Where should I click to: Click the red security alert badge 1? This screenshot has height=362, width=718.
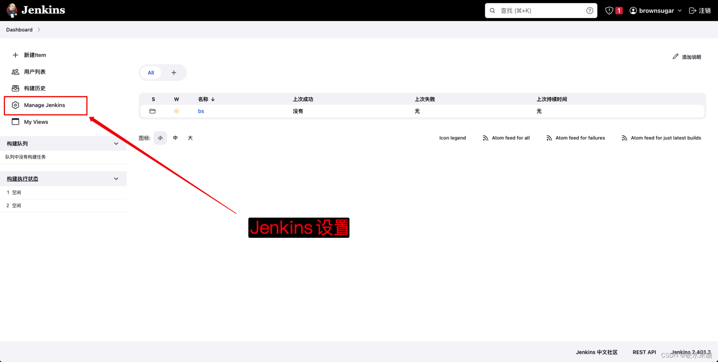point(619,10)
